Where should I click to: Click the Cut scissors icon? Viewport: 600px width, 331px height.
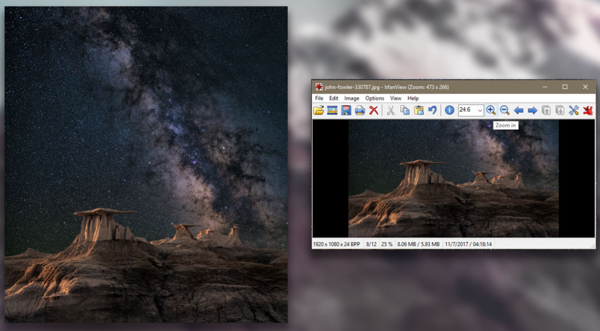[x=390, y=110]
